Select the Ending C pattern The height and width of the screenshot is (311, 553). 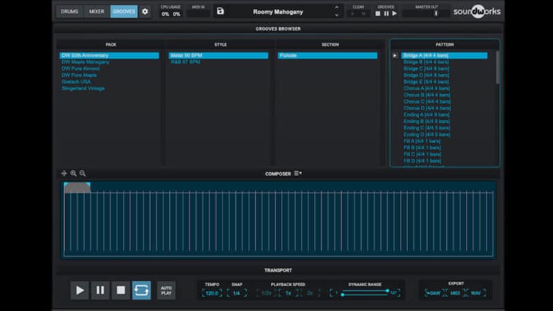(444, 128)
